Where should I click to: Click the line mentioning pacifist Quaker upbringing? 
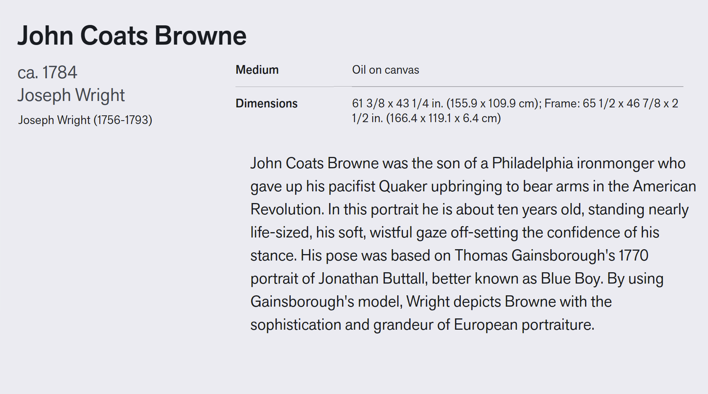(x=473, y=186)
